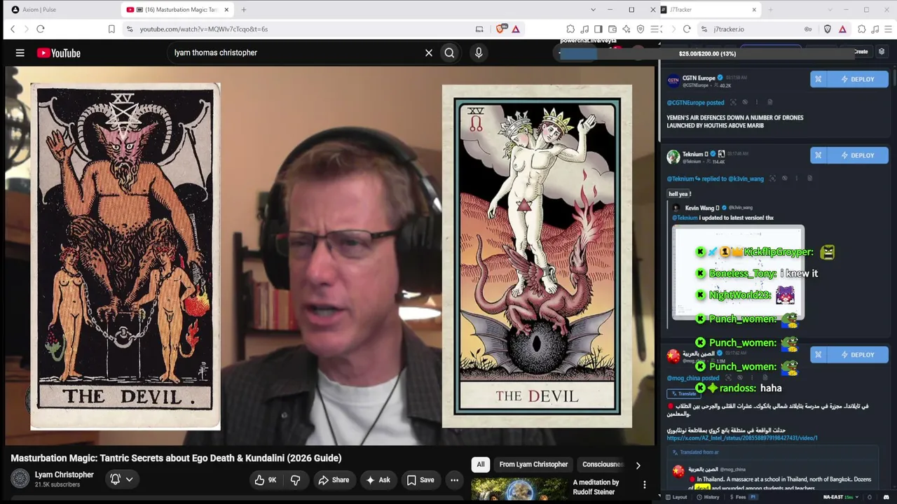Go to YouTube home via logo
Screen dimensions: 897x504
(59, 52)
